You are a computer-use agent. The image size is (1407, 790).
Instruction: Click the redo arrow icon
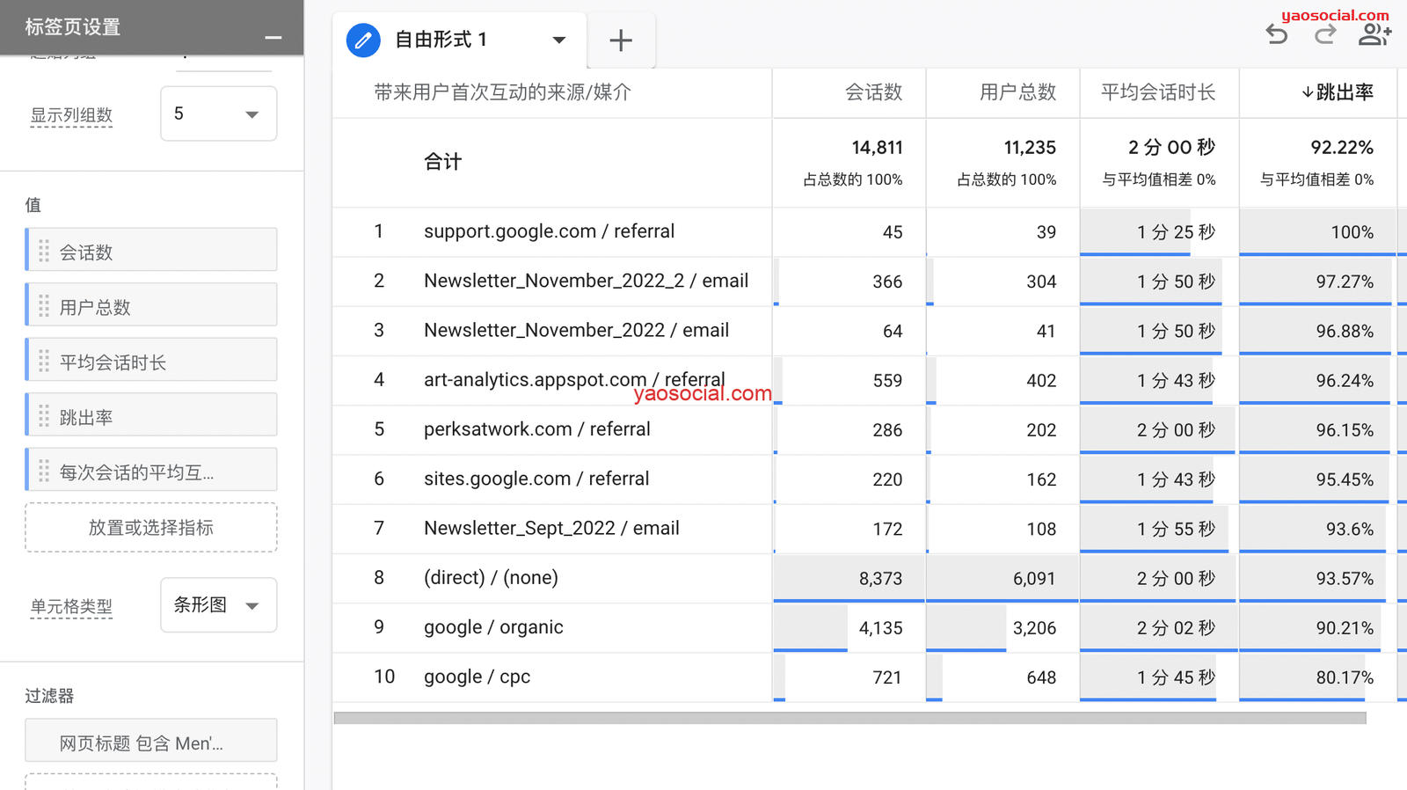(x=1325, y=35)
